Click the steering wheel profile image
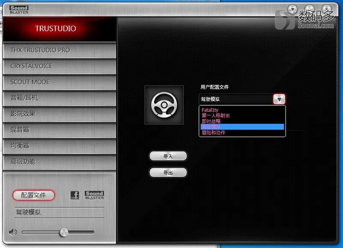 coord(164,105)
